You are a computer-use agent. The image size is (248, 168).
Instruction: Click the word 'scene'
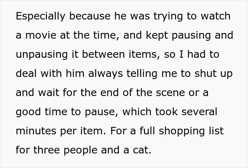pyautogui.click(x=170, y=93)
